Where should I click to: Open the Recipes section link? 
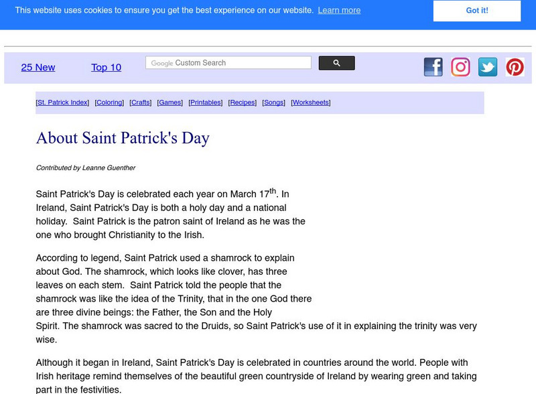pyautogui.click(x=243, y=103)
